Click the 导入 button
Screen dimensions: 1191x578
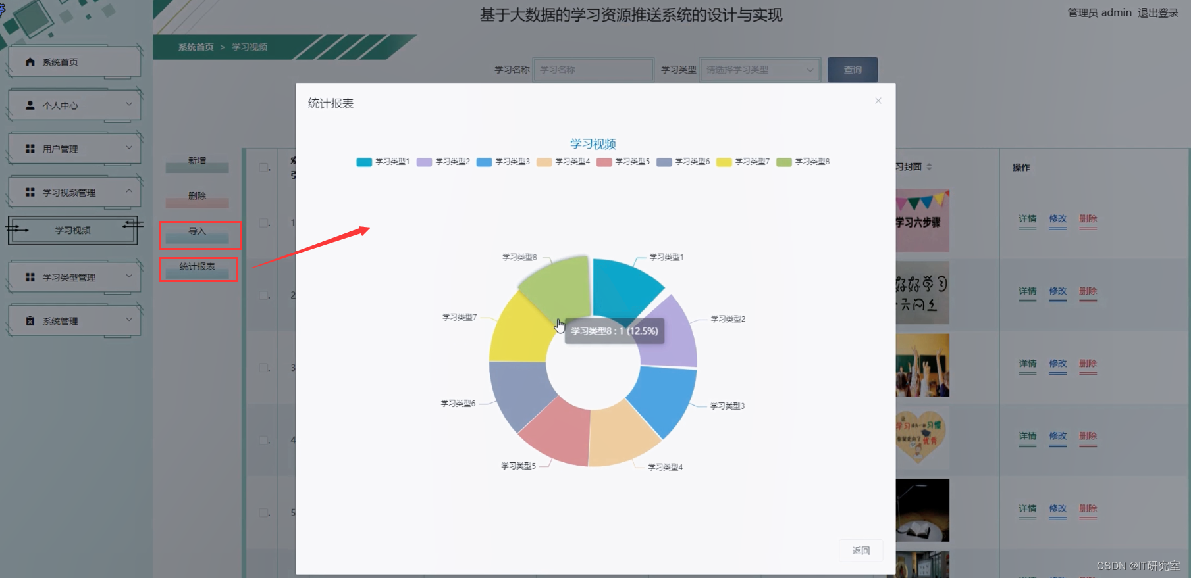[197, 234]
